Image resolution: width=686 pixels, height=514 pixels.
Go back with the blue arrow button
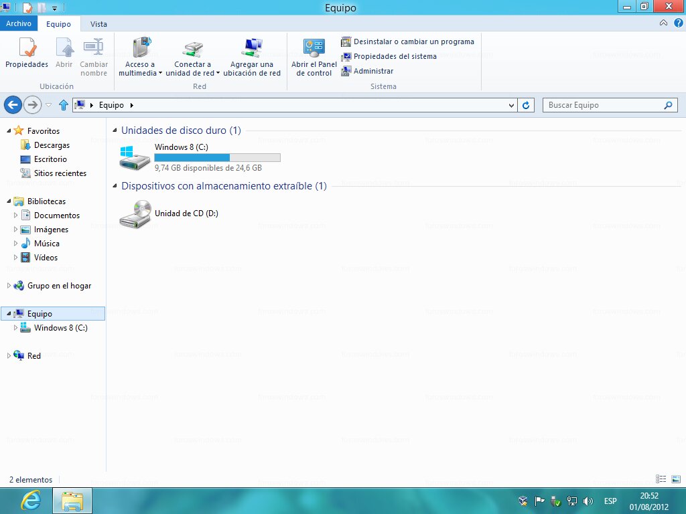pos(13,105)
